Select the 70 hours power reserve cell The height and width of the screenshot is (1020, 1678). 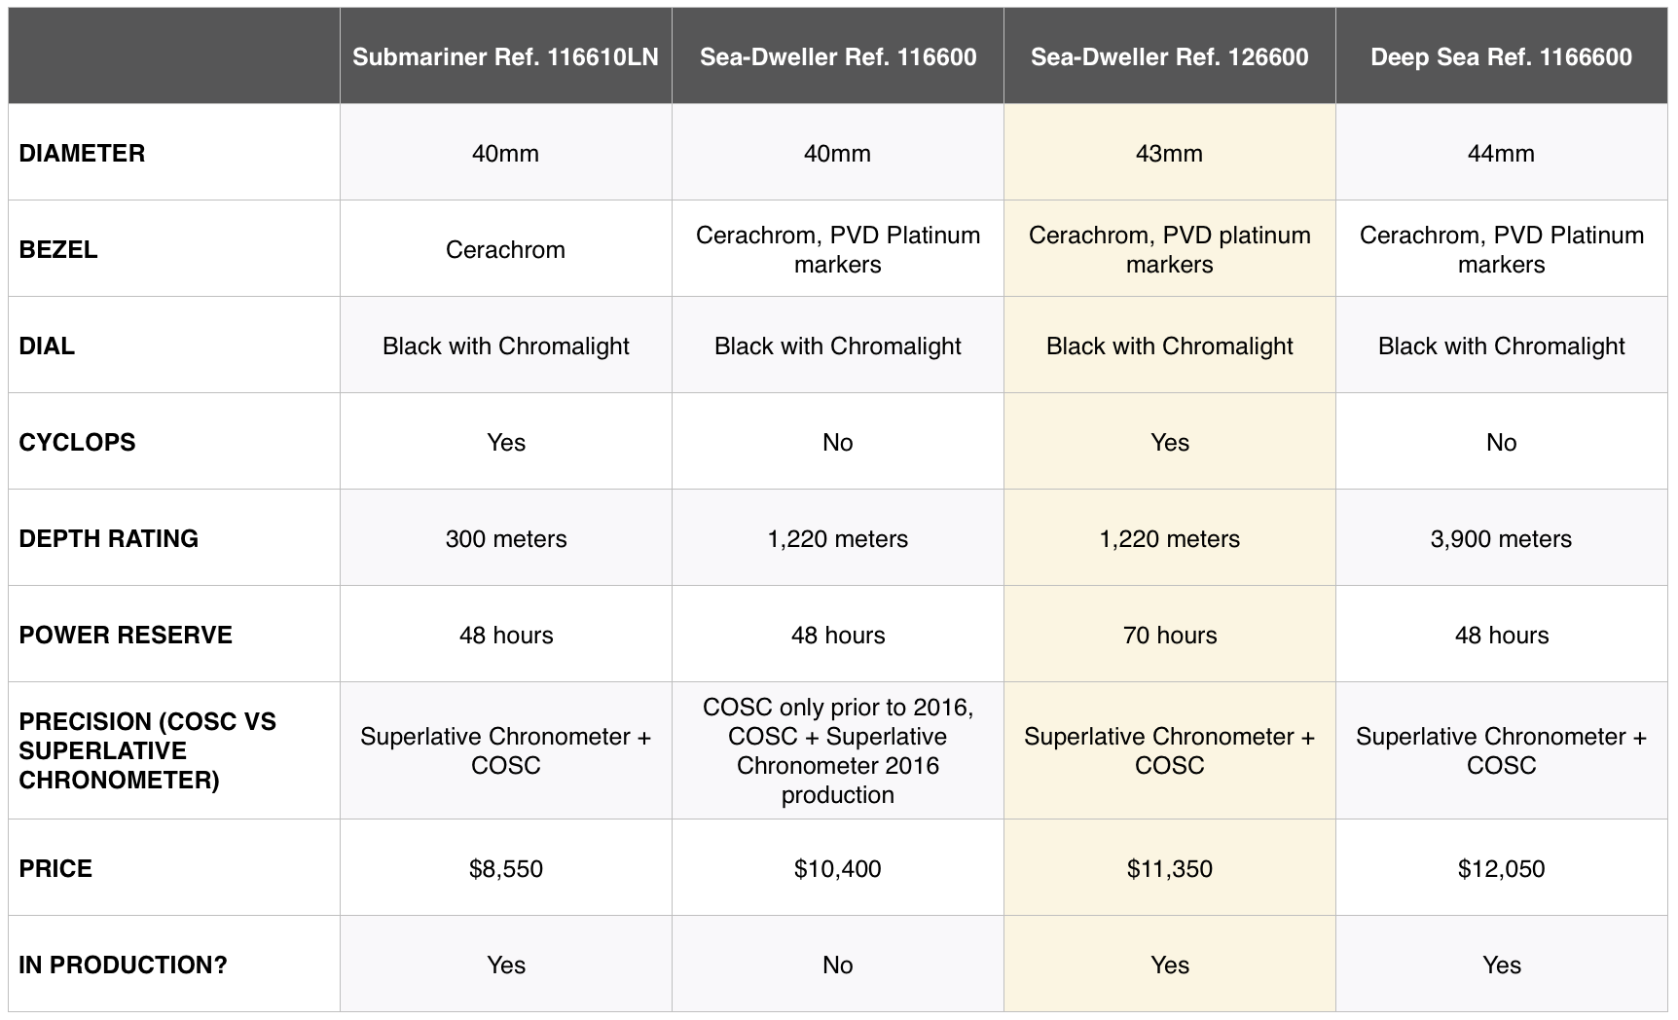coord(1169,636)
